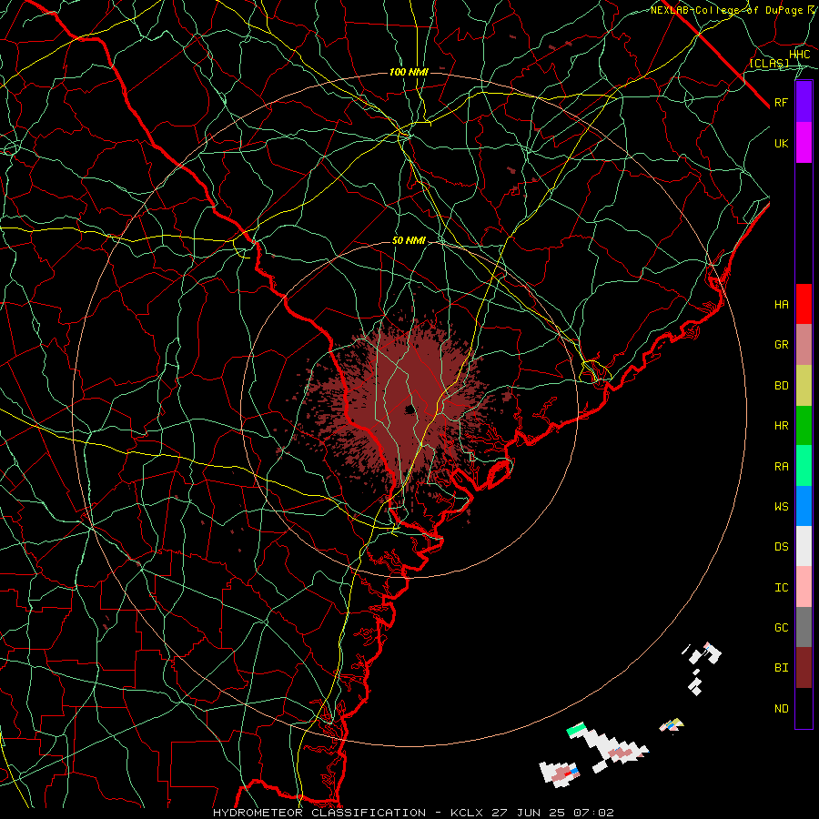Click the HYDROMETEOR CLASSIFICATION title text
The height and width of the screenshot is (819, 819).
click(x=319, y=813)
